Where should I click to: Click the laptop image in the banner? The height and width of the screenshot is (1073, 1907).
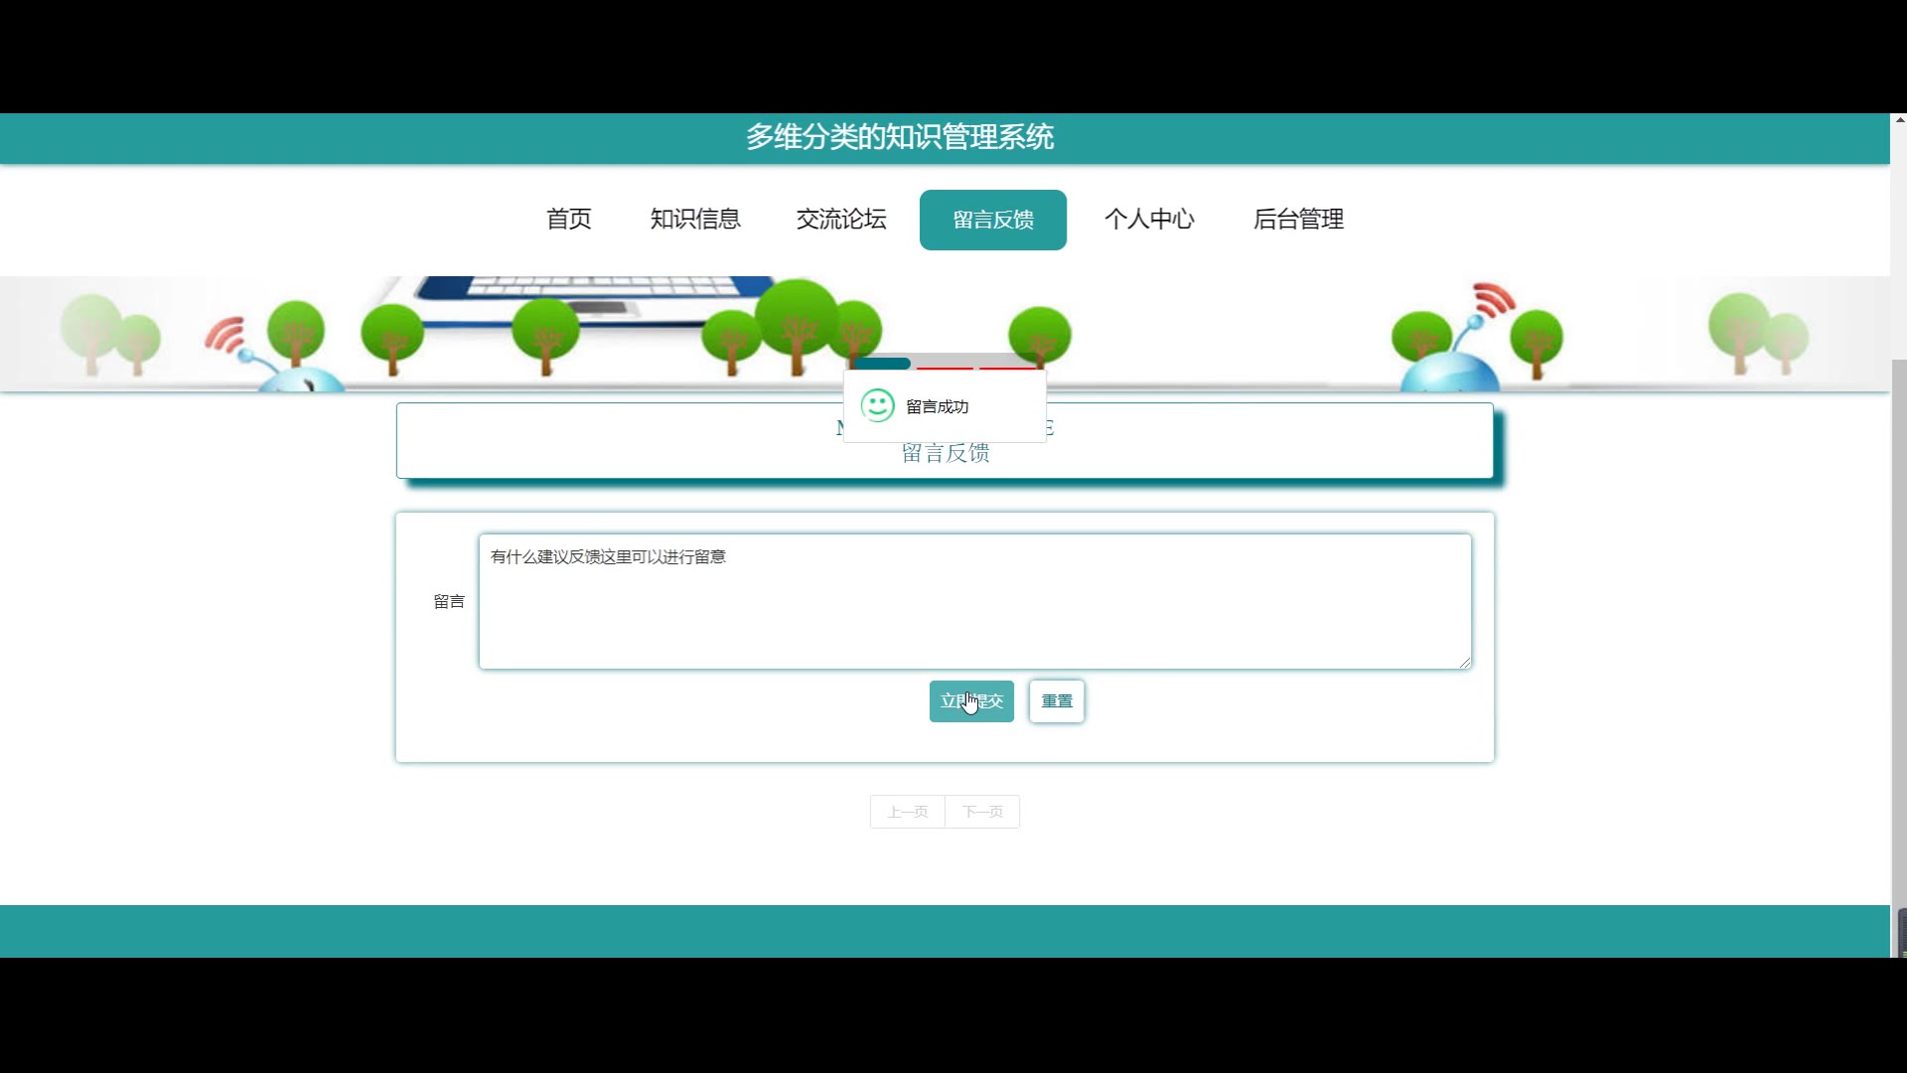click(596, 295)
